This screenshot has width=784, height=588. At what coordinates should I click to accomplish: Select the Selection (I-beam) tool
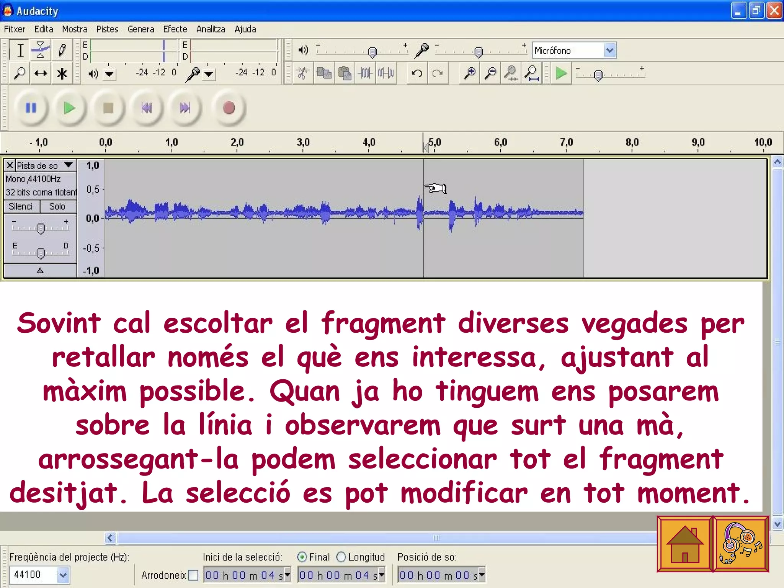click(x=20, y=50)
